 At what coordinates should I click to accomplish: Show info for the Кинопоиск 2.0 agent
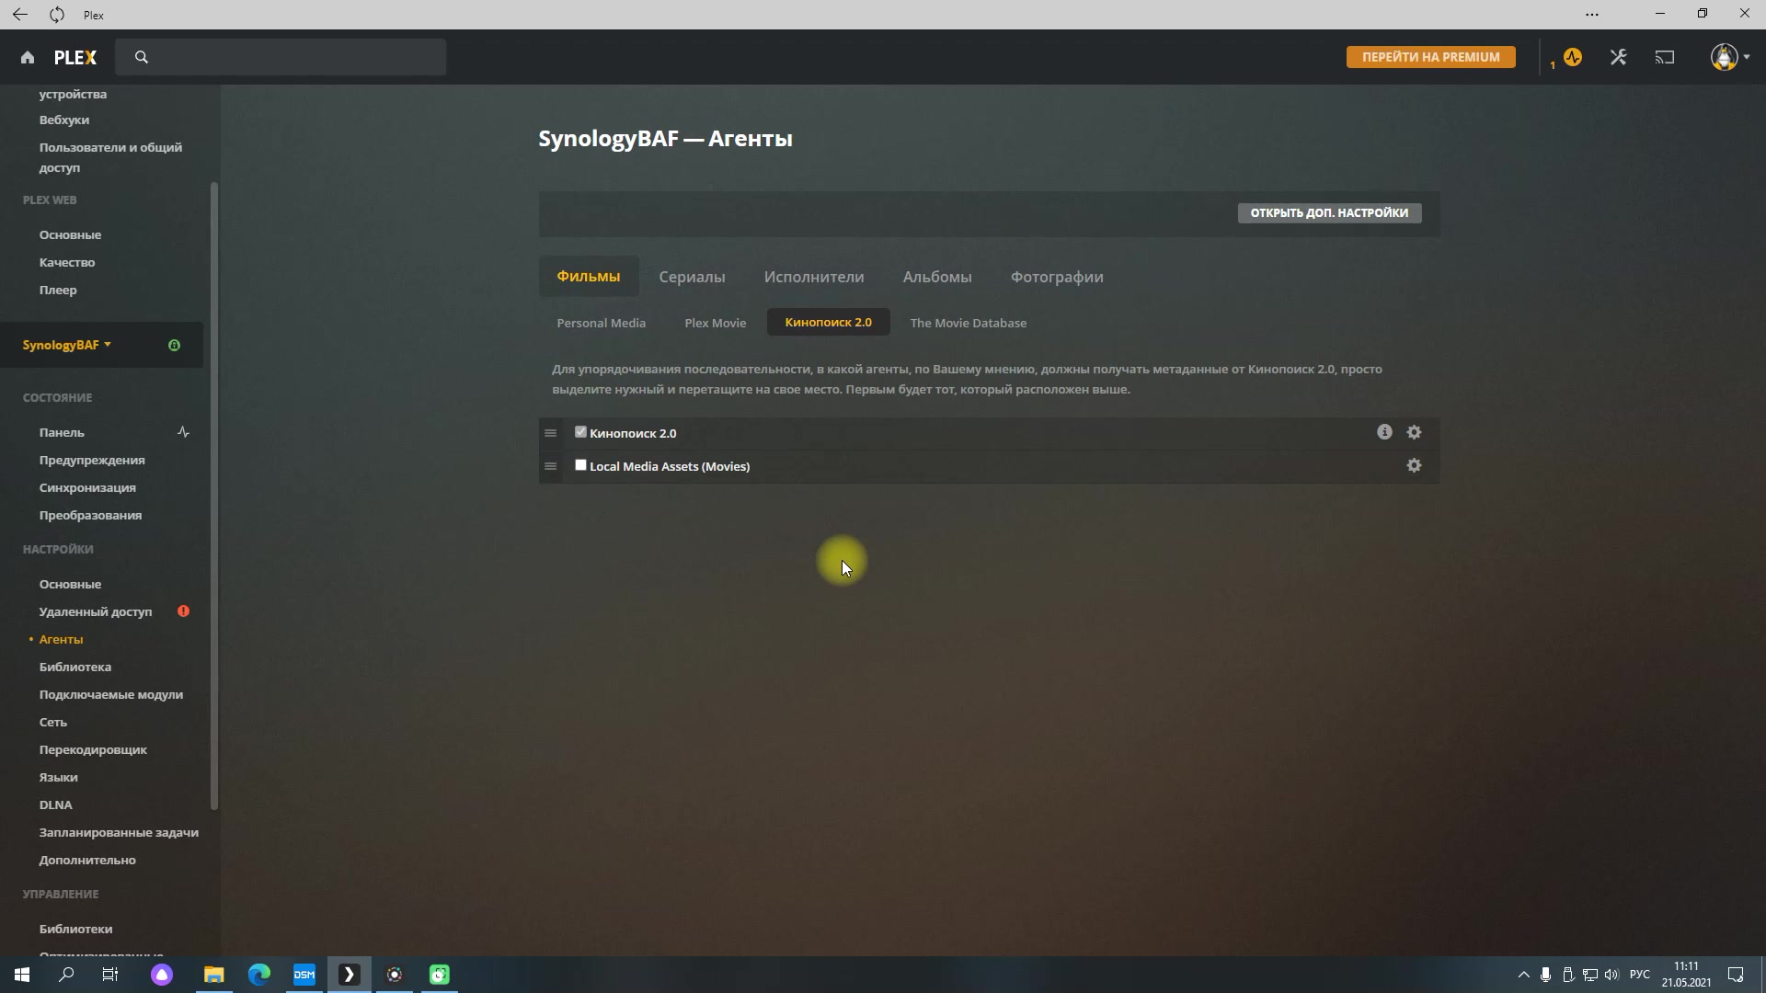pos(1384,432)
